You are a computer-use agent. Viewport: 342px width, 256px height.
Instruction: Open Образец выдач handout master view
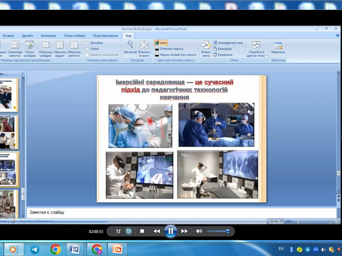[59, 49]
